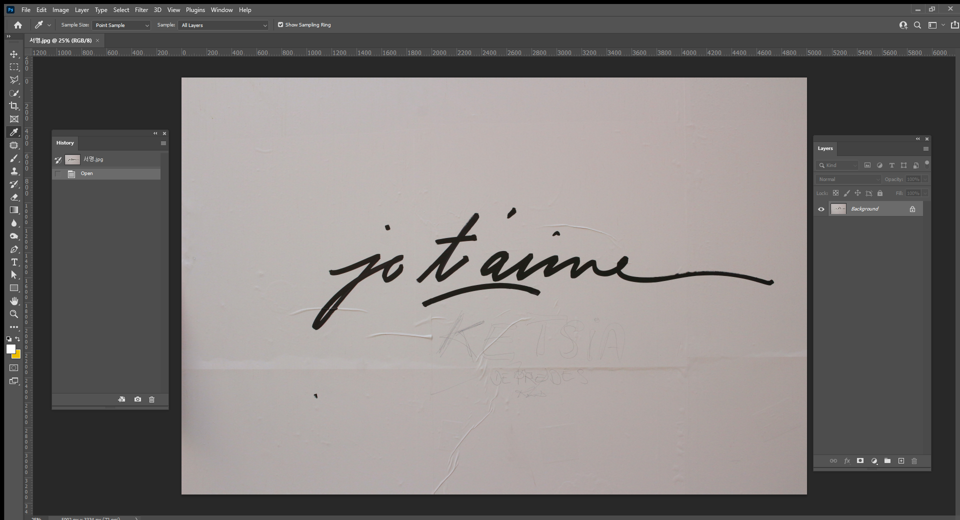Create a new layer group
The height and width of the screenshot is (520, 960).
887,461
